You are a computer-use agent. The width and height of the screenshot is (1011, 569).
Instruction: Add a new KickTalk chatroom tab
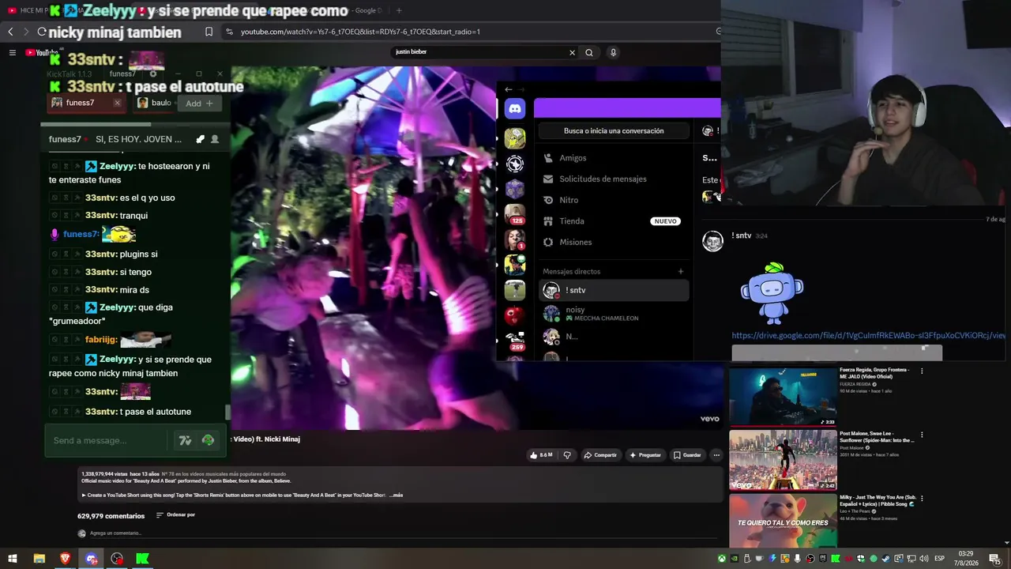coord(199,104)
